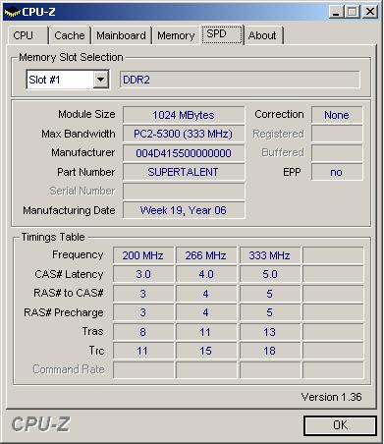384x444 pixels.
Task: Click the CAS# Latency 4.0 cell
Action: tap(206, 274)
